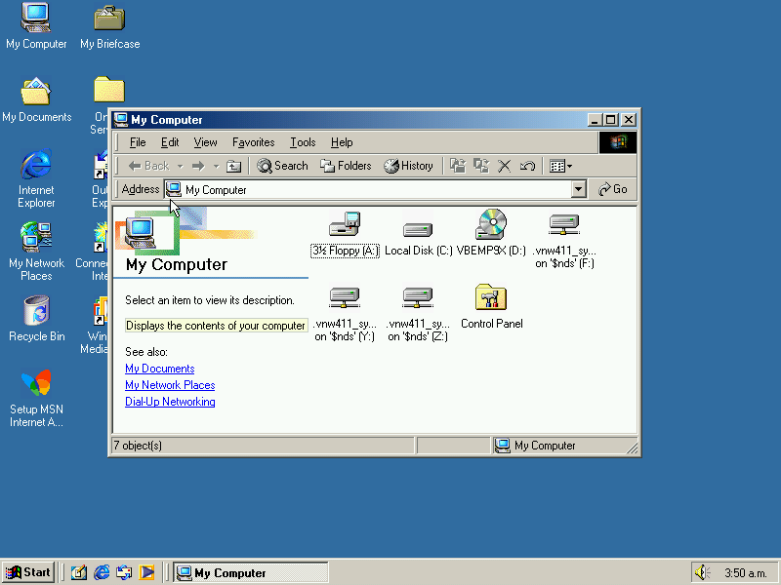This screenshot has height=585, width=781.
Task: Select the Internet Explorer desktop icon
Action: tap(36, 178)
